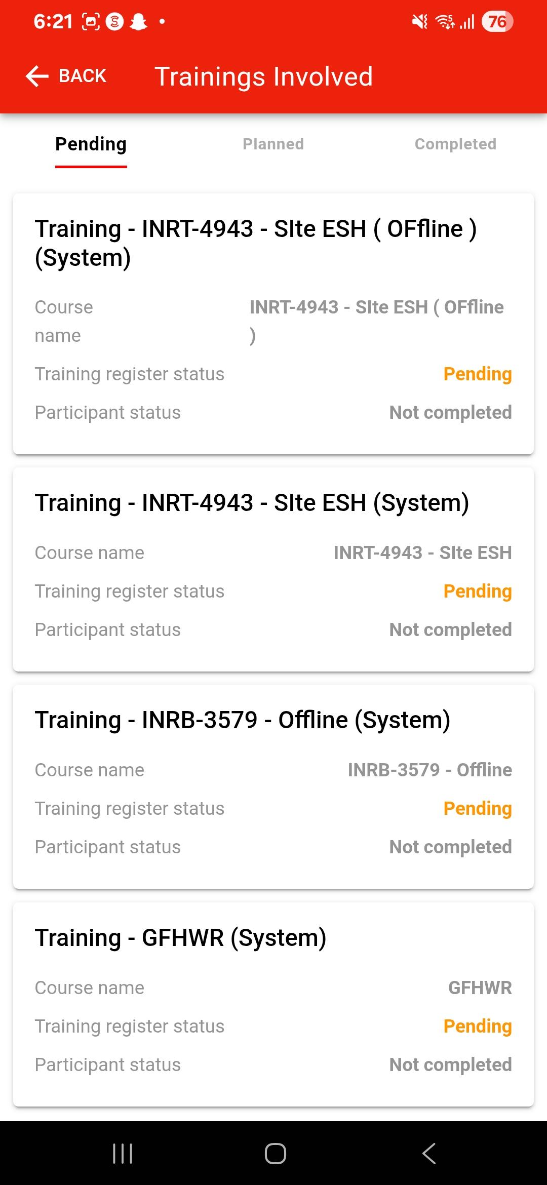Image resolution: width=547 pixels, height=1185 pixels.
Task: Open Training INRT-4943 SIte ESH (System) card title
Action: point(252,503)
